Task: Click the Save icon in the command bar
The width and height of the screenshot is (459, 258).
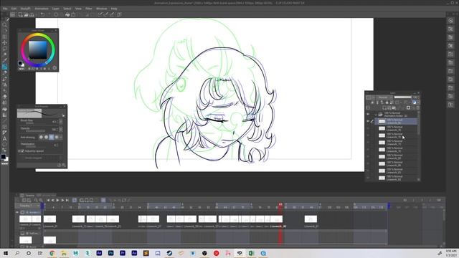Action: point(32,14)
